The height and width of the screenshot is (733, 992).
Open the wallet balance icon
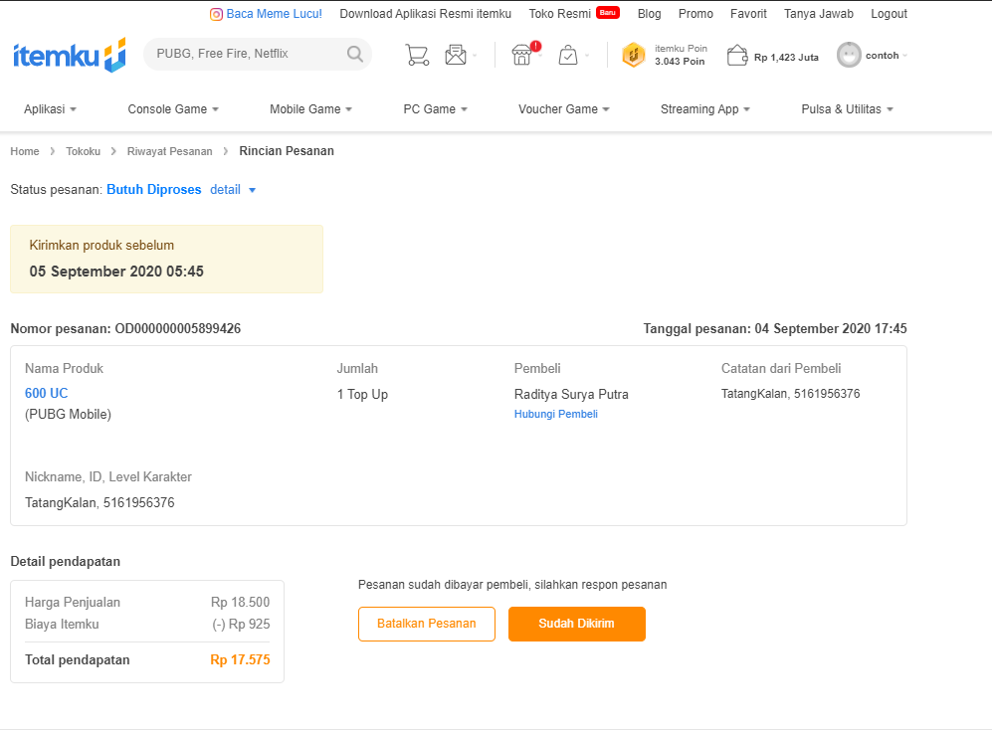pos(737,56)
